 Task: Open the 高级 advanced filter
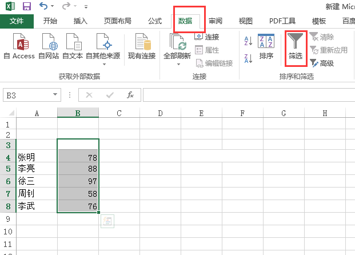click(x=322, y=63)
